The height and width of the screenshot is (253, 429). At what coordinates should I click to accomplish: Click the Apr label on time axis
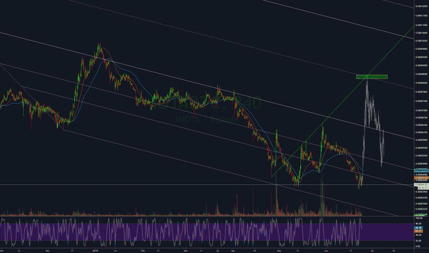[233, 250]
